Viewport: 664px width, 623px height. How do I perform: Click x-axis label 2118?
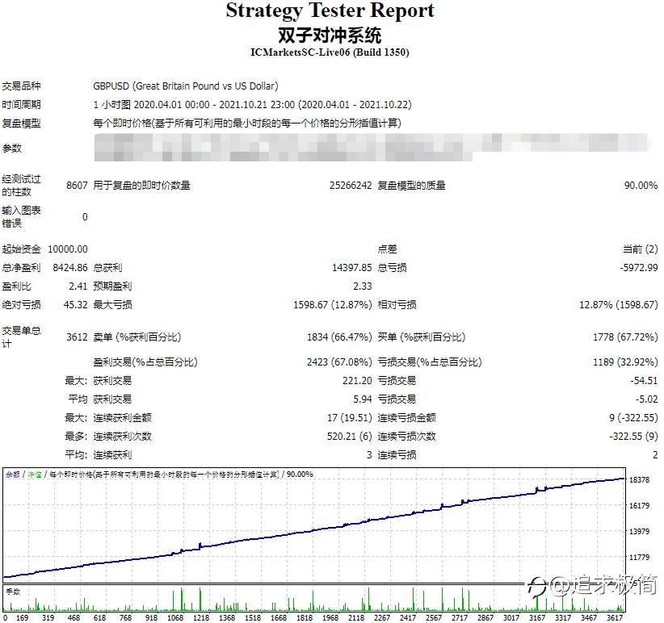[x=356, y=617]
